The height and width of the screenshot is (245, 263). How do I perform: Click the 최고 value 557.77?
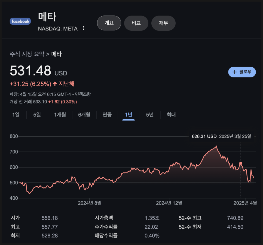[x=50, y=227]
